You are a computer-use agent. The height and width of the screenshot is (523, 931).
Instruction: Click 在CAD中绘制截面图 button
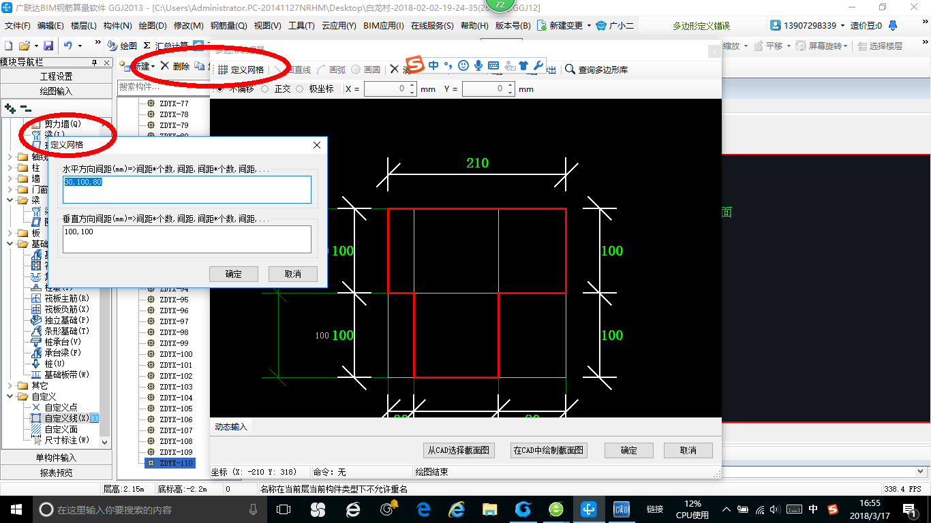549,450
